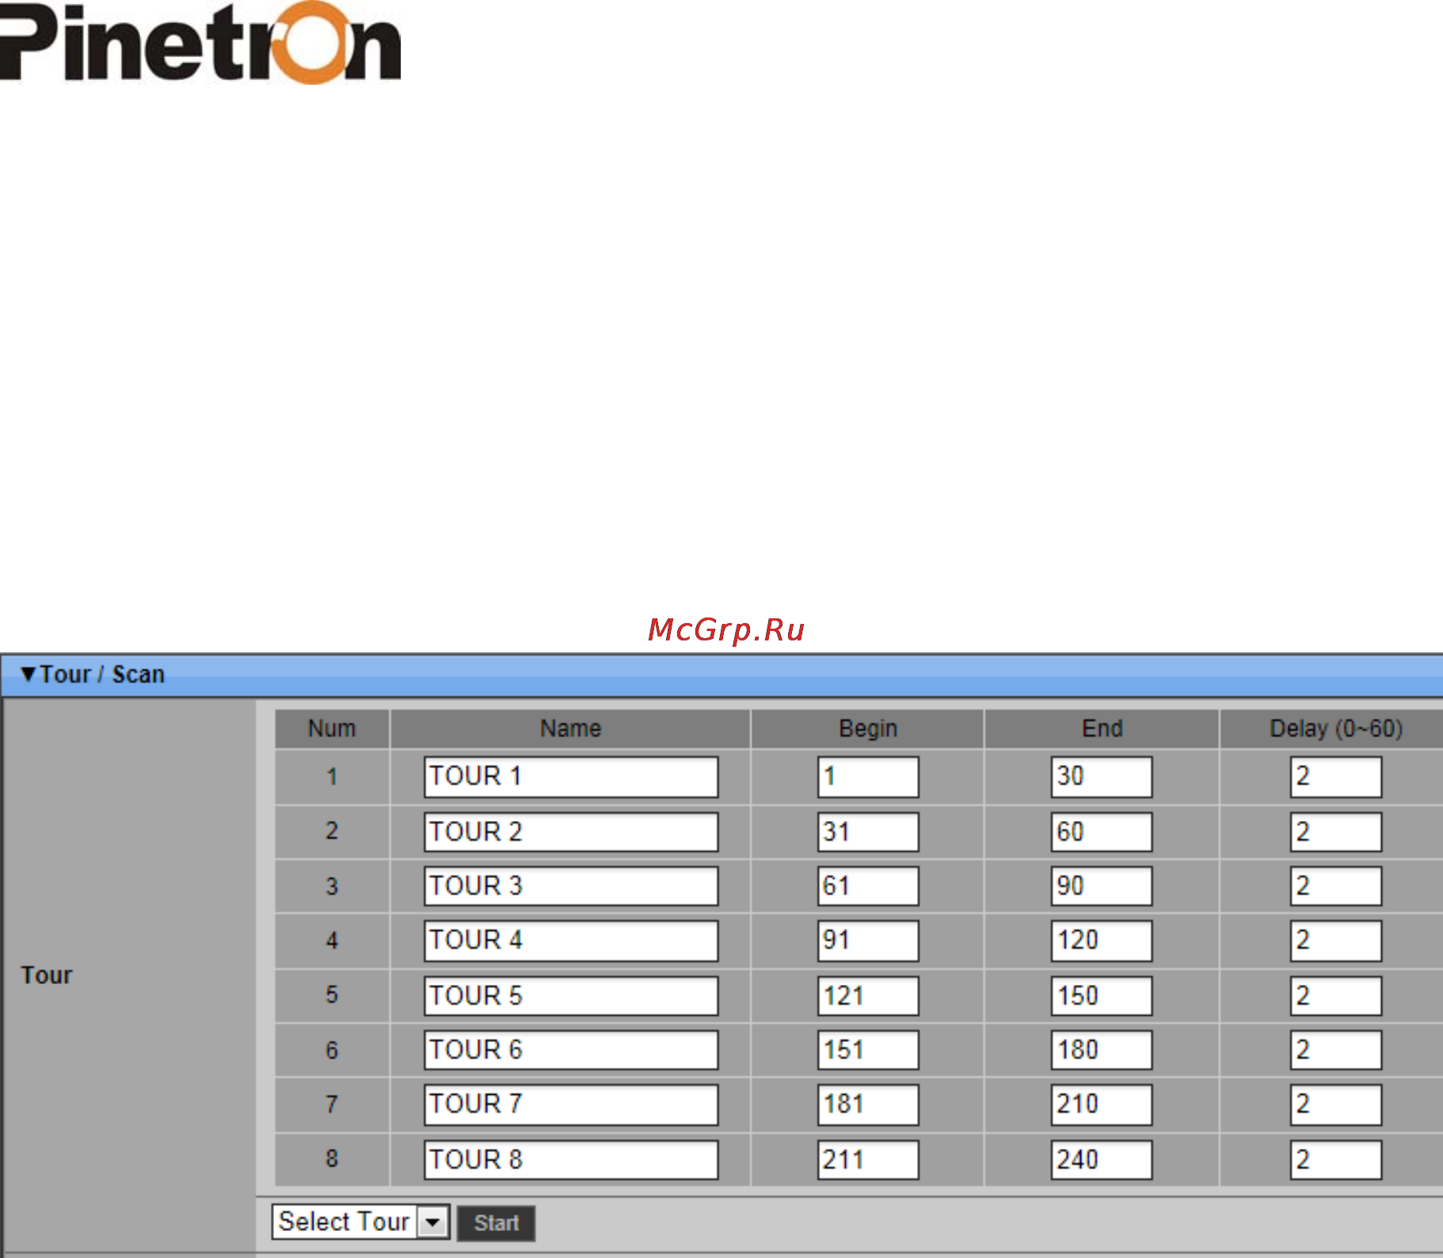Viewport: 1443px width, 1258px height.
Task: Edit the TOUR 4 name field
Action: [x=571, y=941]
